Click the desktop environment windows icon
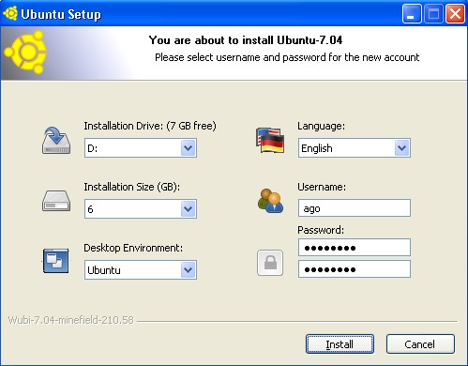The image size is (468, 366). [56, 261]
